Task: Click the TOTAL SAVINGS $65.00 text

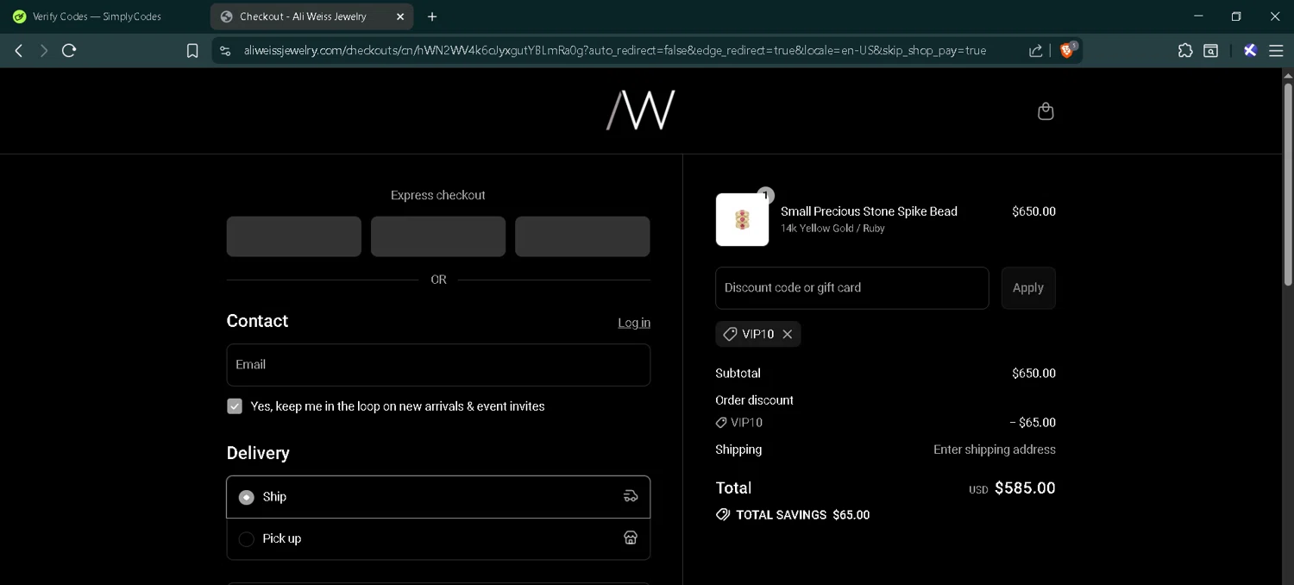Action: click(x=802, y=515)
